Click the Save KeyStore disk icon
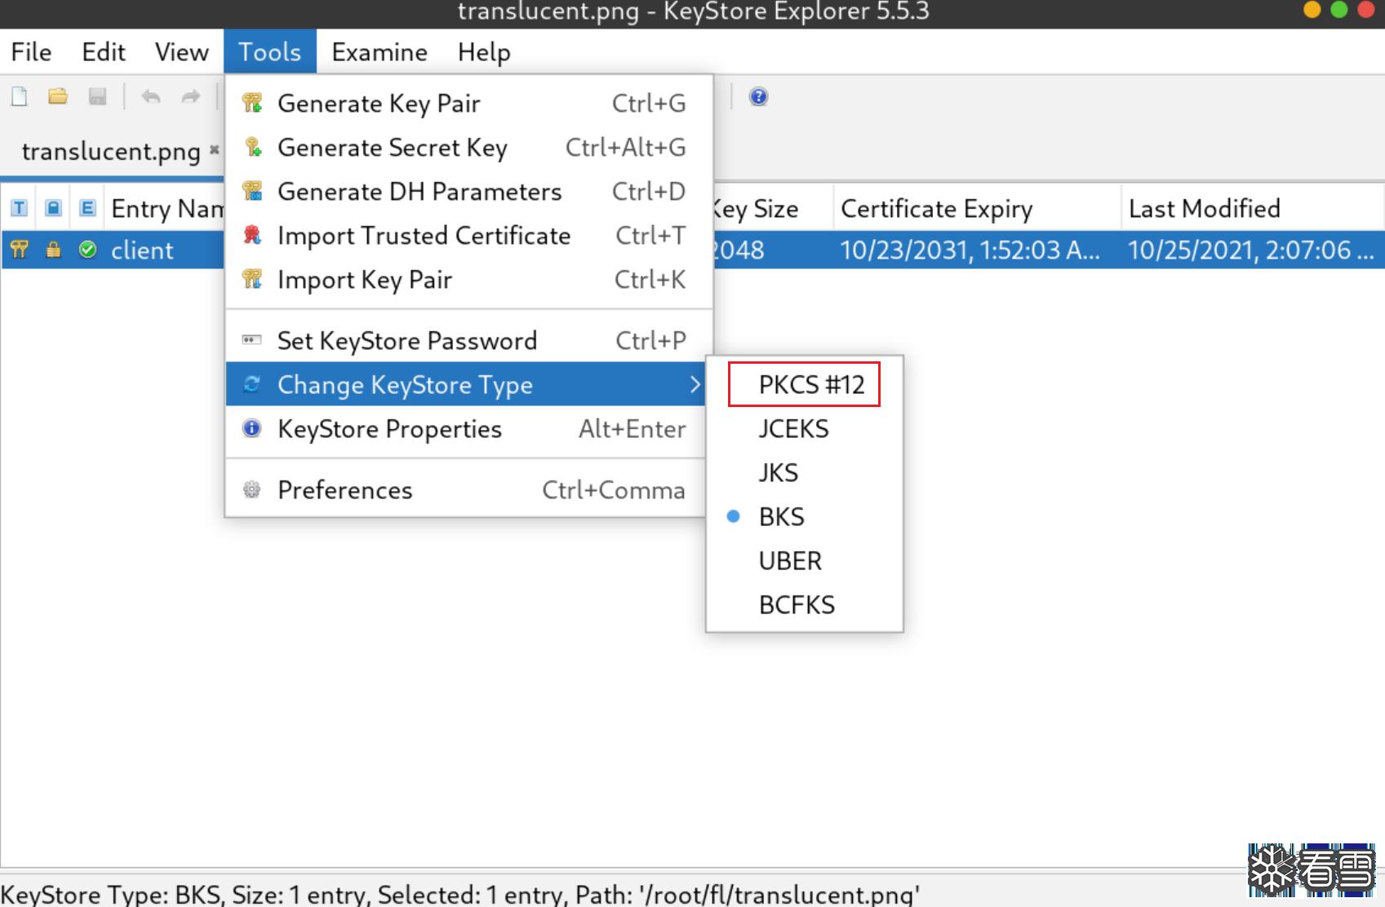1385x907 pixels. coord(98,97)
